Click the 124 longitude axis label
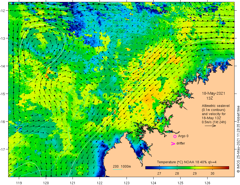 (x=154, y=183)
